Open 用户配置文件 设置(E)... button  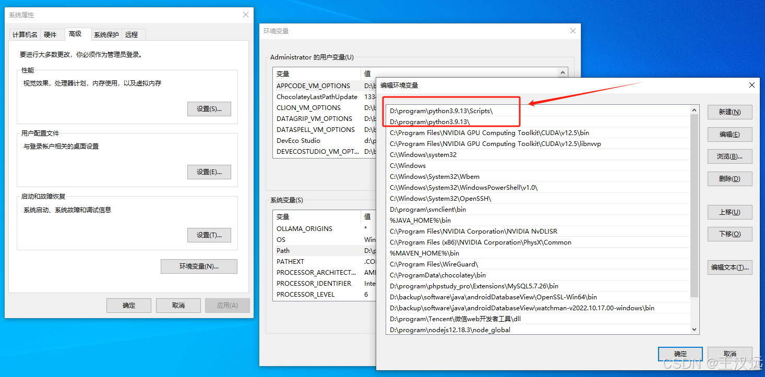pos(209,172)
